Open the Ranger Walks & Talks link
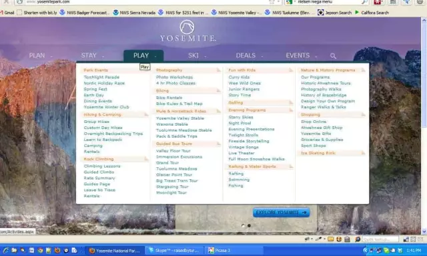The image size is (427, 256). (x=323, y=107)
